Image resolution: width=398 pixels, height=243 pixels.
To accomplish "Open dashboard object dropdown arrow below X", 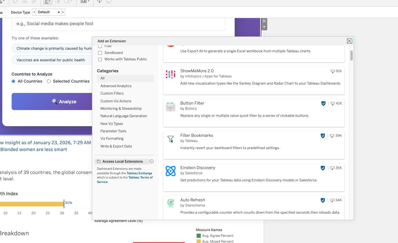I will (264, 27).
